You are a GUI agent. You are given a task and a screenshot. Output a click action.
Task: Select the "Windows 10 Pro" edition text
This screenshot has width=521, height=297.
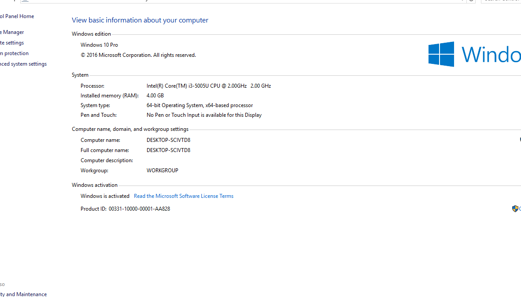click(x=99, y=45)
